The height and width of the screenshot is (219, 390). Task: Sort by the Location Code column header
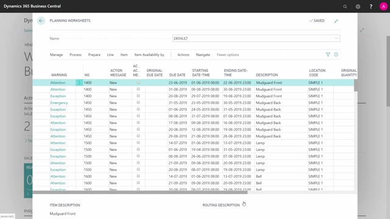tap(317, 73)
